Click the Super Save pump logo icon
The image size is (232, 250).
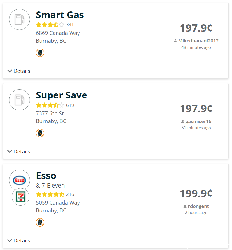coord(19,100)
